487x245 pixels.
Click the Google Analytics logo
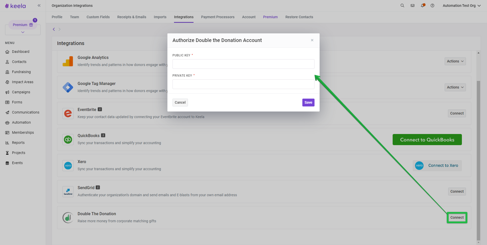point(68,61)
